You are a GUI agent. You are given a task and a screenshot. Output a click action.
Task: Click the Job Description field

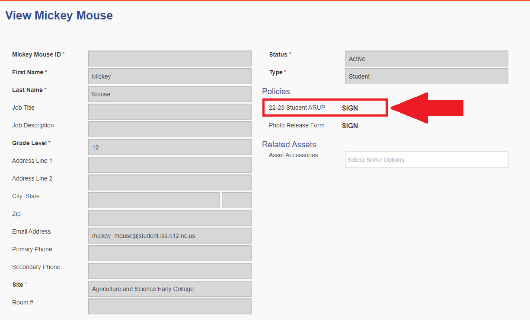click(170, 130)
